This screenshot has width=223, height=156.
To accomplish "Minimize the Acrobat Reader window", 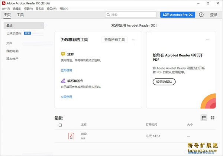I will [x=198, y=3].
